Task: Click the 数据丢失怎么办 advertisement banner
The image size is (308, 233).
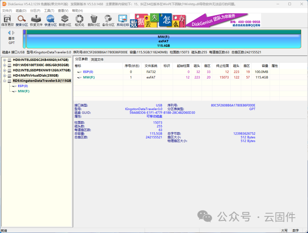Action: 157,20
